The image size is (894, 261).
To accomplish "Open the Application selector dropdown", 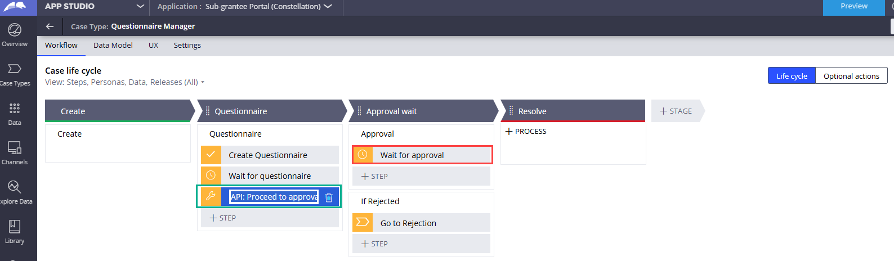I will pos(328,6).
